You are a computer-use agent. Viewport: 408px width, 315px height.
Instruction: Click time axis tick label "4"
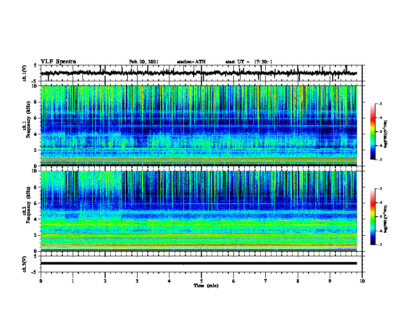(169, 281)
